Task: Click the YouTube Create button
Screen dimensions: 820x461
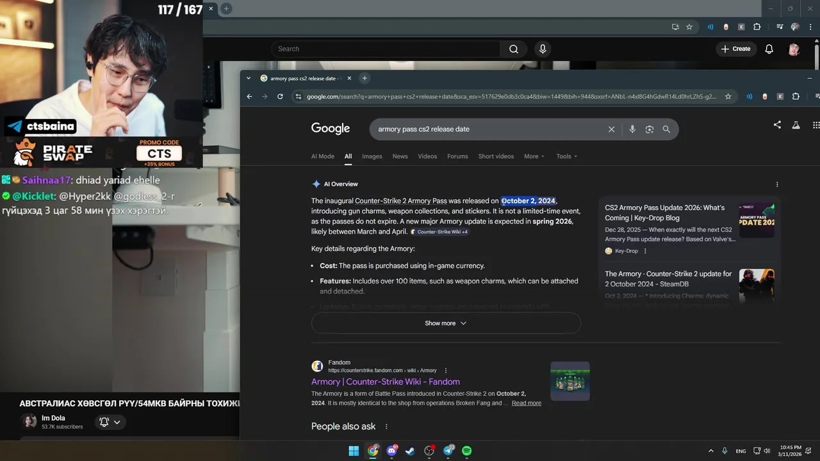Action: pyautogui.click(x=735, y=49)
